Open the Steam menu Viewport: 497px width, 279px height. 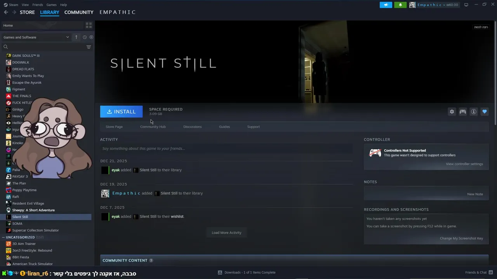(11, 5)
